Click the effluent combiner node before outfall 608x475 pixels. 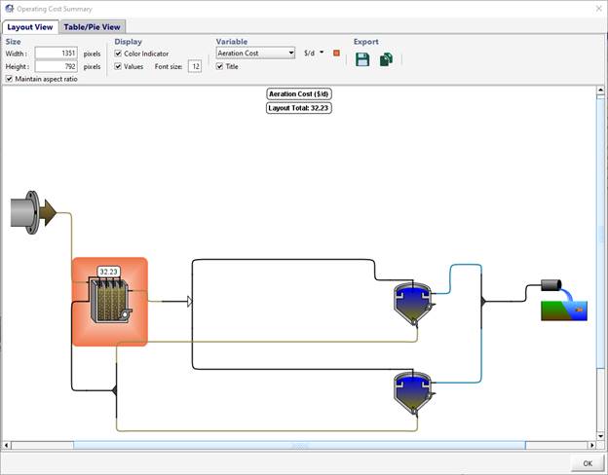pyautogui.click(x=483, y=301)
